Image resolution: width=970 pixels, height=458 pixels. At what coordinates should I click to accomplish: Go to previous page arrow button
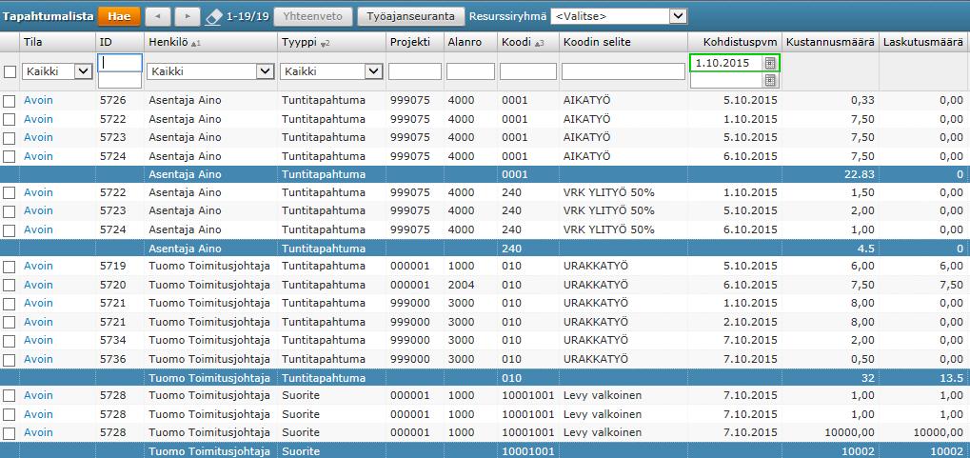pyautogui.click(x=157, y=17)
